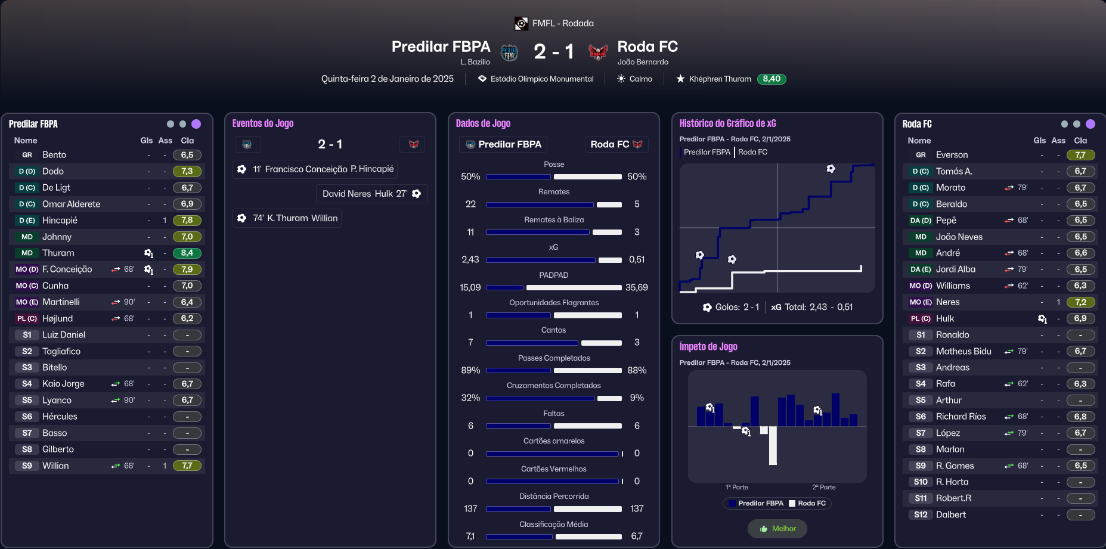Select the middle grey dot in Roda FC panel
Screen dimensions: 1106x549
[1077, 124]
